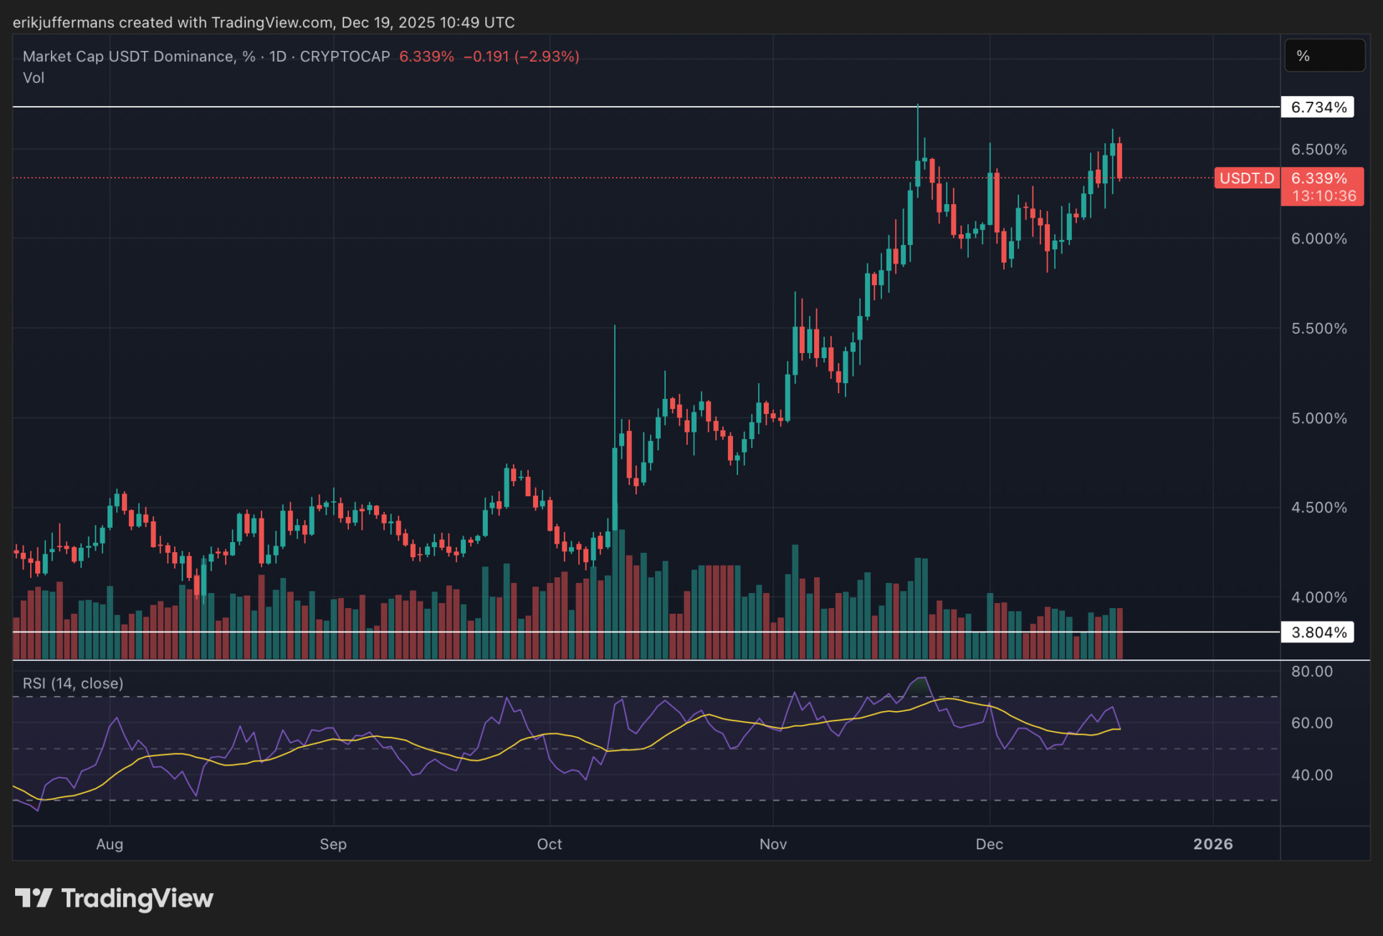Click the CRYPTOCAP exchange label
Image resolution: width=1383 pixels, height=936 pixels.
(x=345, y=57)
